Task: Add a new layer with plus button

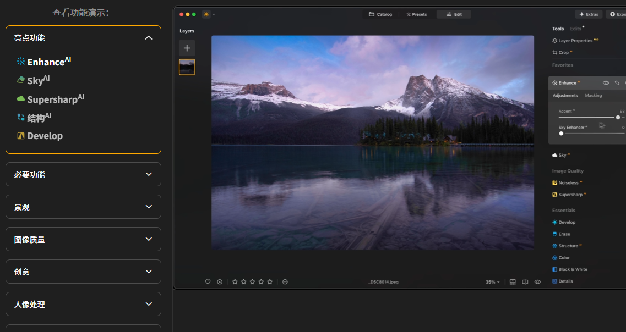Action: [187, 48]
